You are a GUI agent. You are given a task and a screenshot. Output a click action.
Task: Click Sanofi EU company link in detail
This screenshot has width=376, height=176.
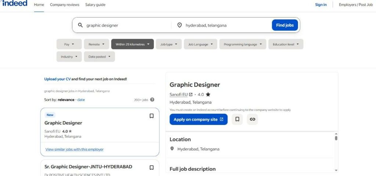(178, 95)
